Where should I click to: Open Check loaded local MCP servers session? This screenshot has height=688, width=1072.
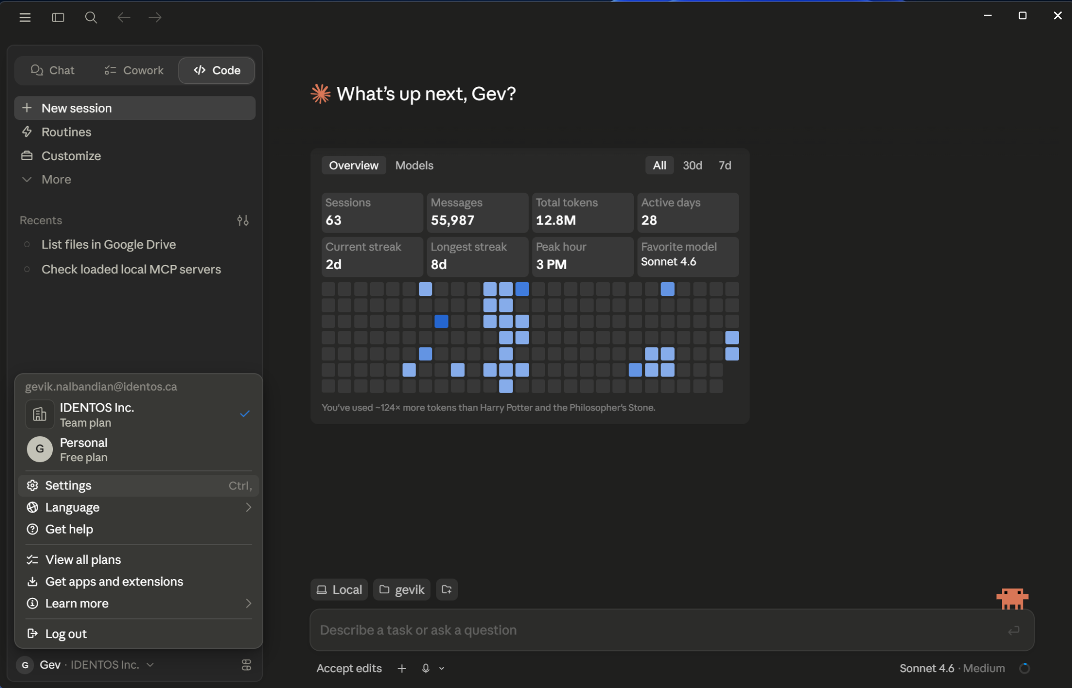click(x=135, y=269)
